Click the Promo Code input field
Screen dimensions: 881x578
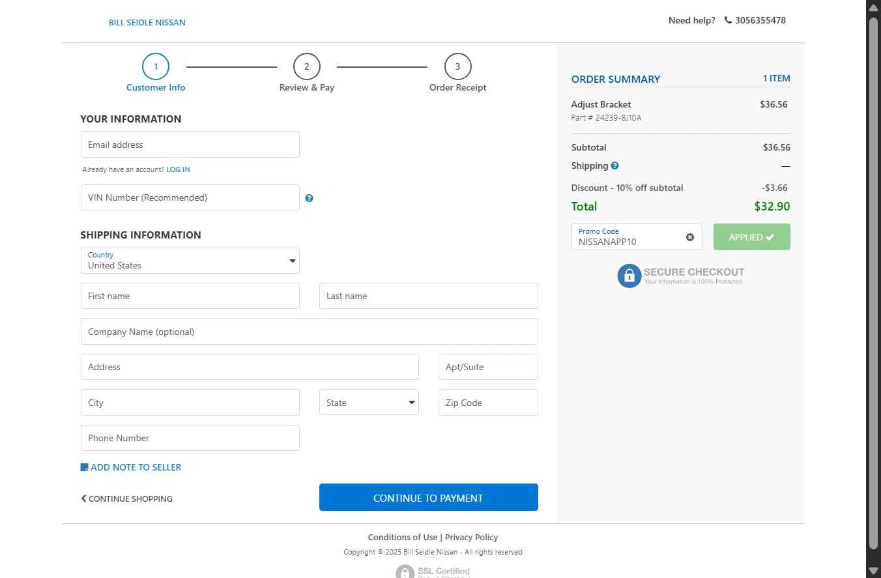[x=637, y=237]
